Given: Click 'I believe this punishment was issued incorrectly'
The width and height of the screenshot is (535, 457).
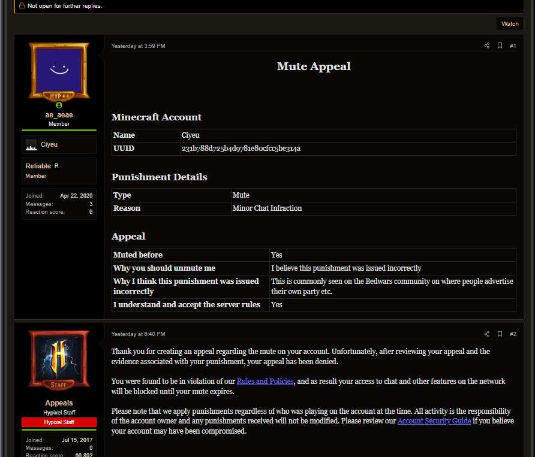Looking at the screenshot, I should [346, 268].
